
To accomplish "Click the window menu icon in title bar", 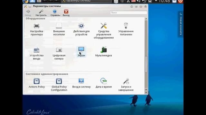I will click(25, 6).
